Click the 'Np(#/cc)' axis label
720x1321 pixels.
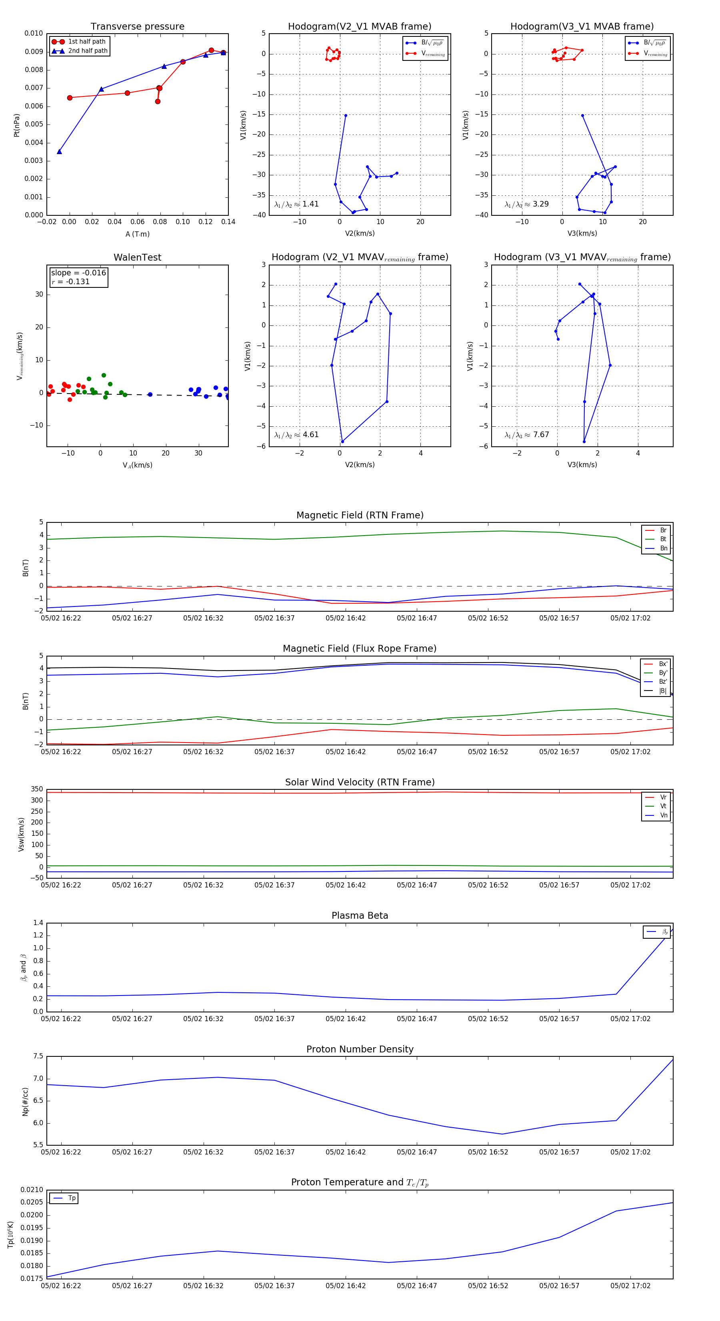25,1102
